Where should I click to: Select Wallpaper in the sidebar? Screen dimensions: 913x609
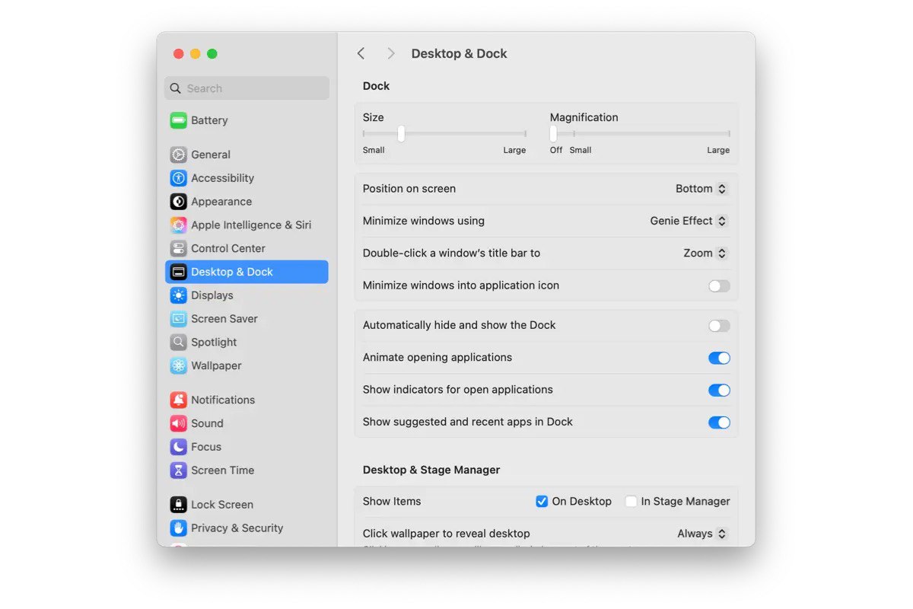tap(247, 366)
